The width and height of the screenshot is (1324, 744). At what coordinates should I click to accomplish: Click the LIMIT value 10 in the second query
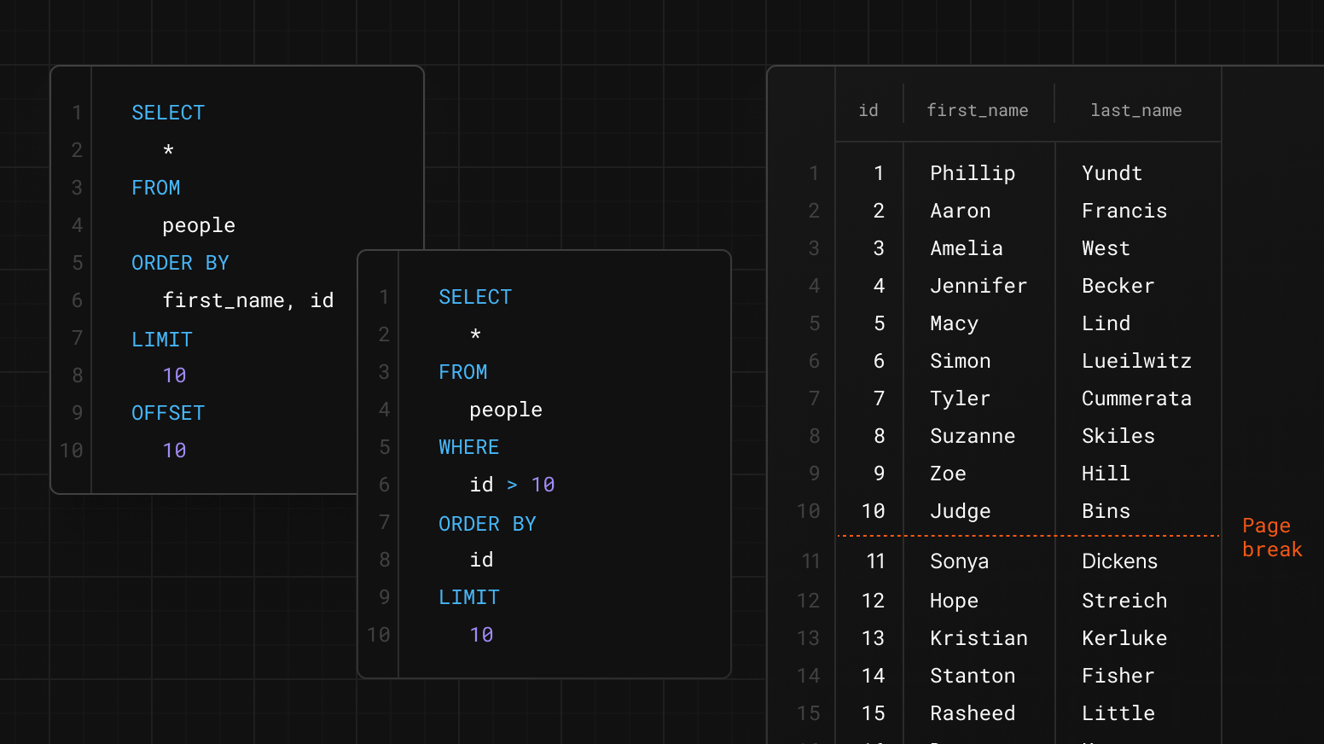[x=481, y=634]
